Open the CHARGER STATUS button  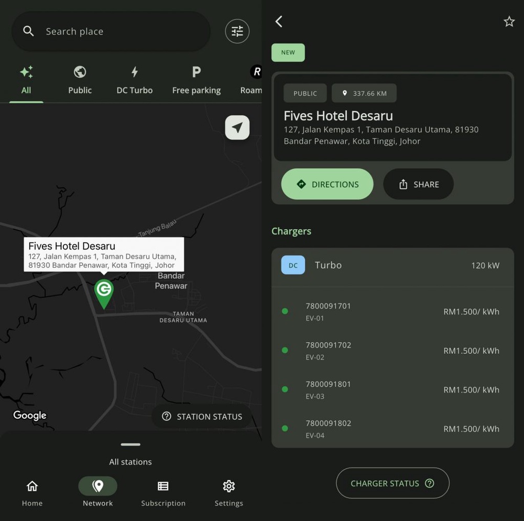coord(392,483)
